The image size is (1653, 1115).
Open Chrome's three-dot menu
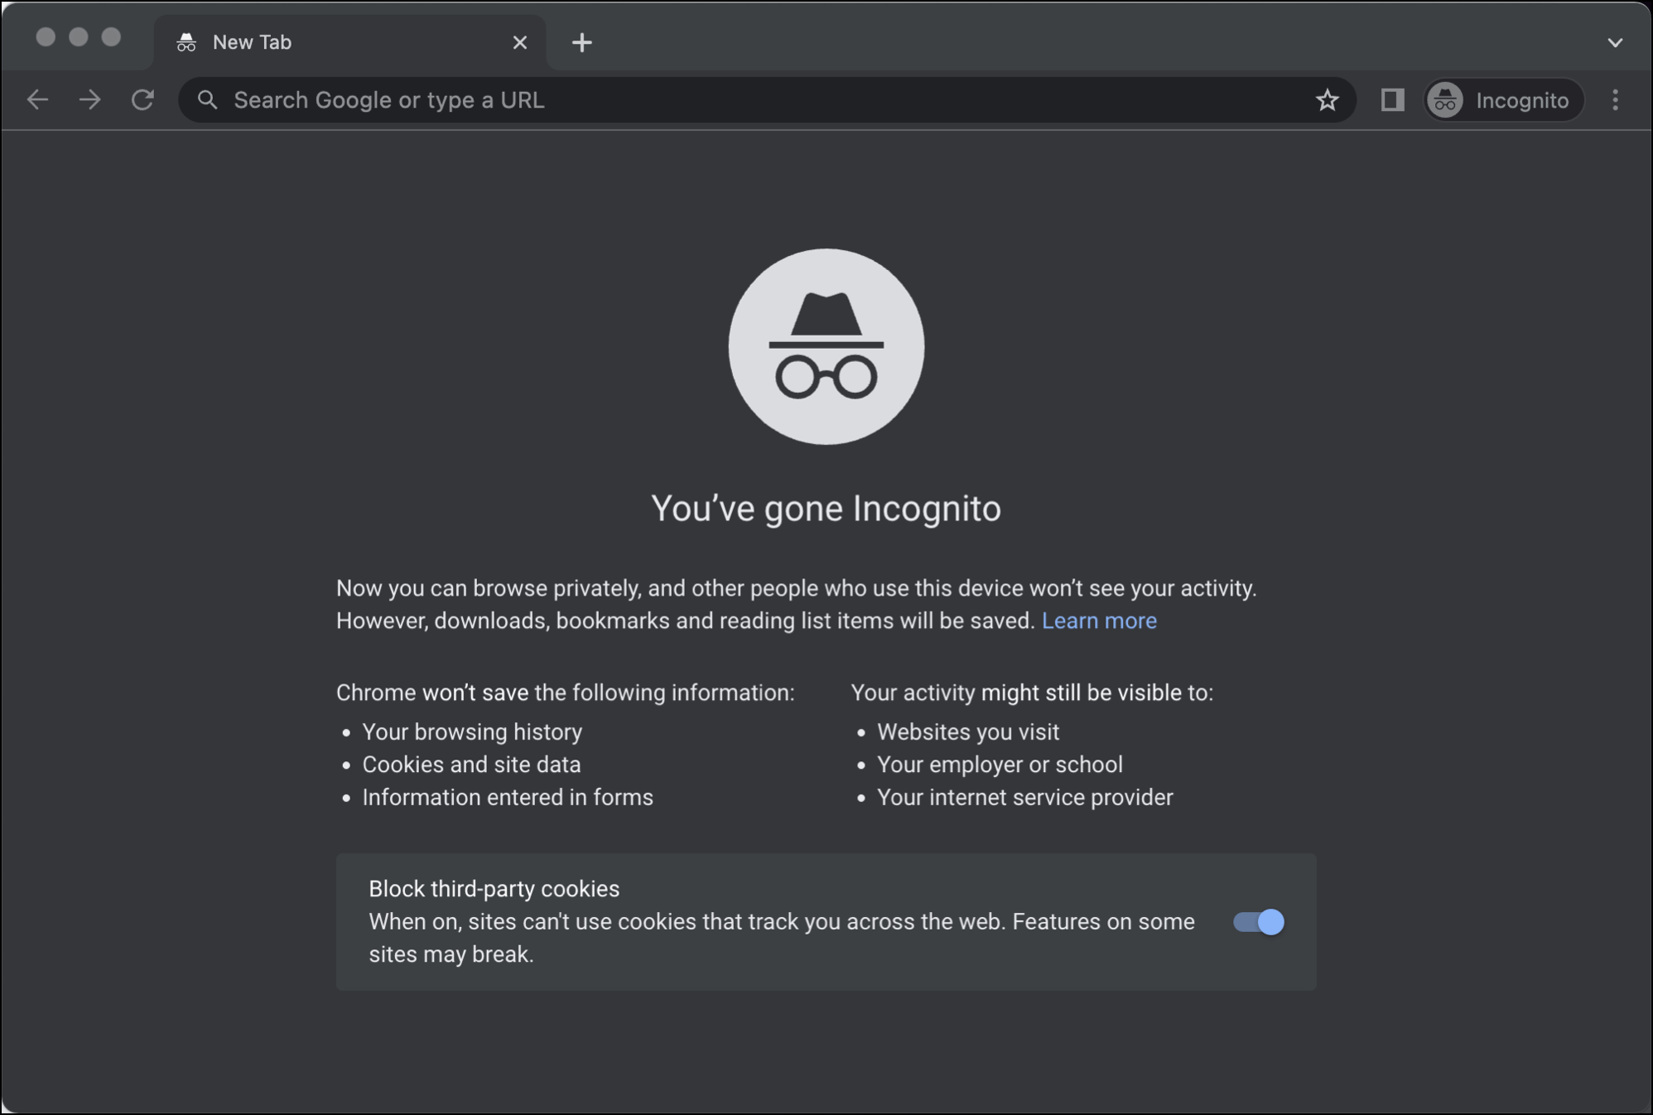(x=1615, y=100)
